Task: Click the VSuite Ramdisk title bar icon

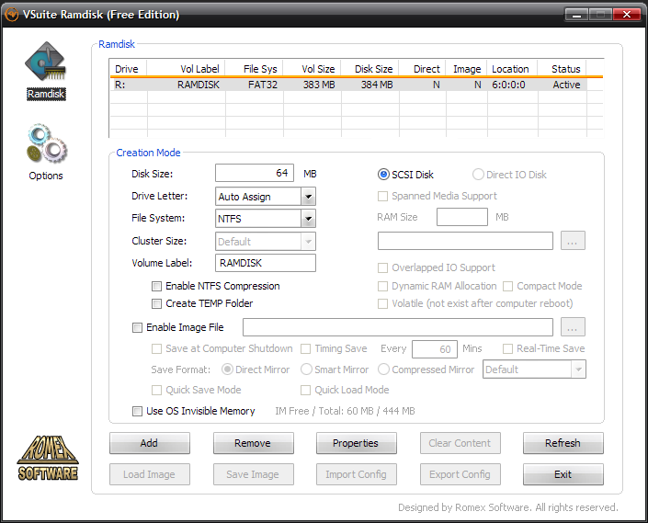Action: (x=12, y=15)
